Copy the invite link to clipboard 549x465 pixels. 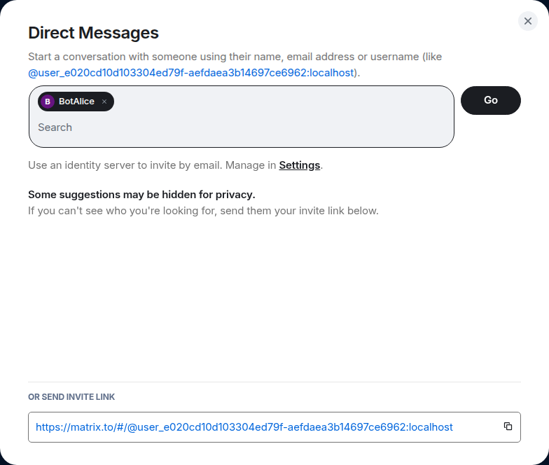click(508, 426)
